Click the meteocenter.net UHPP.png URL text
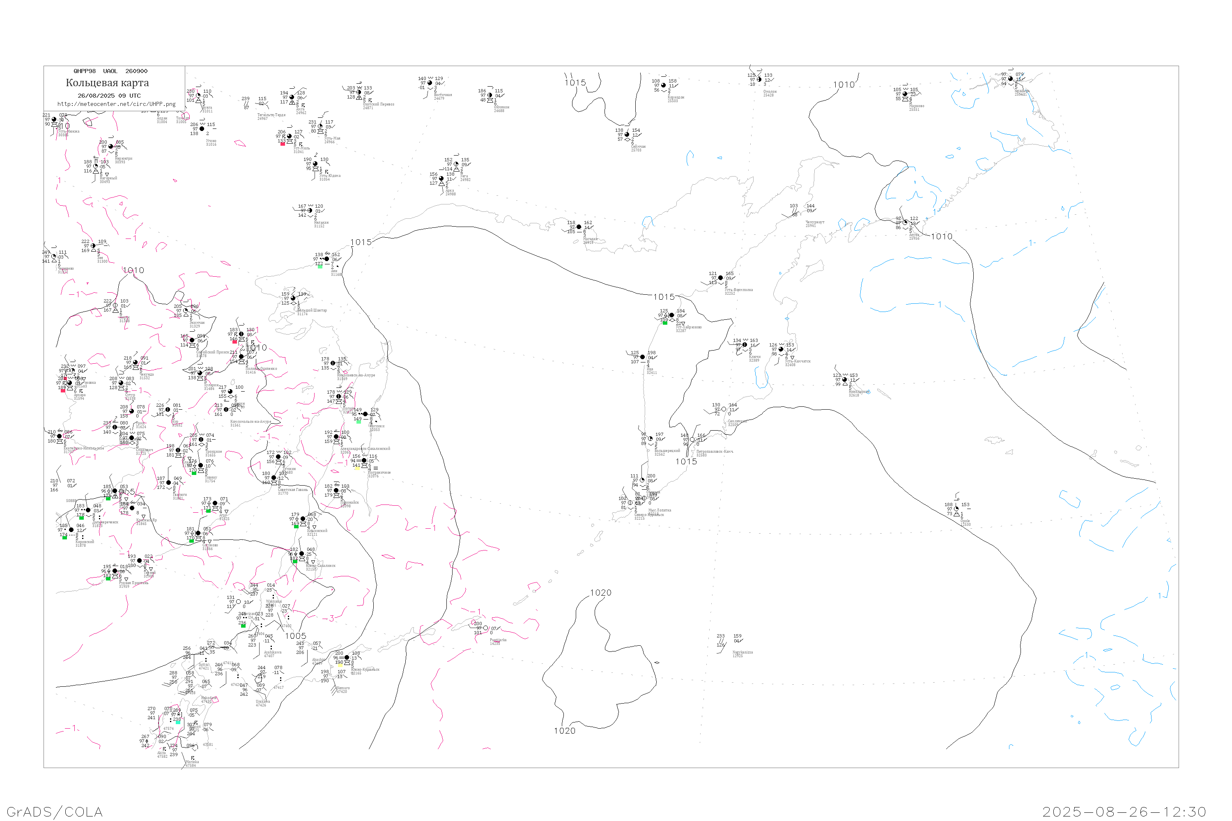Screen dimensions: 1232x821 [x=116, y=104]
